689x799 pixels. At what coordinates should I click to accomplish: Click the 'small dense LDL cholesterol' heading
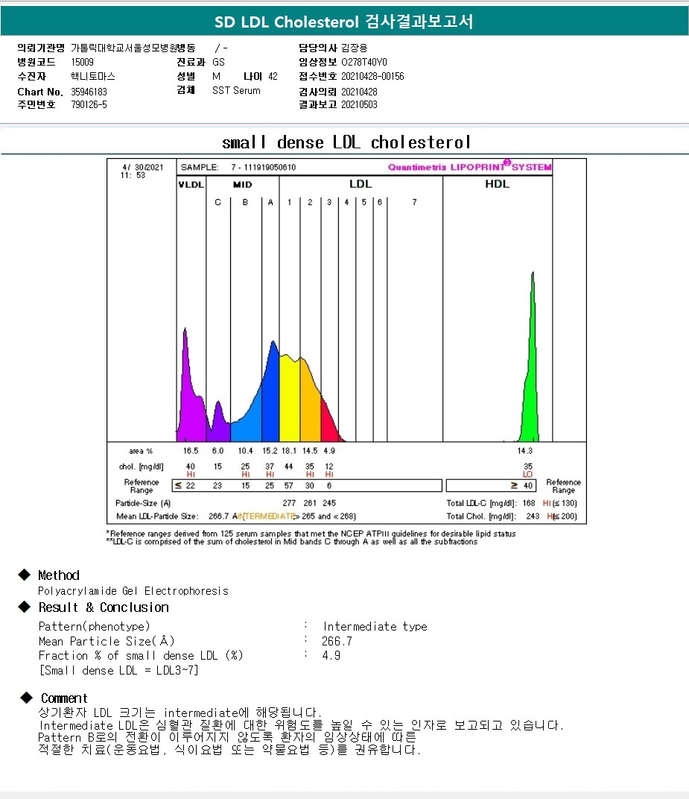coord(346,142)
